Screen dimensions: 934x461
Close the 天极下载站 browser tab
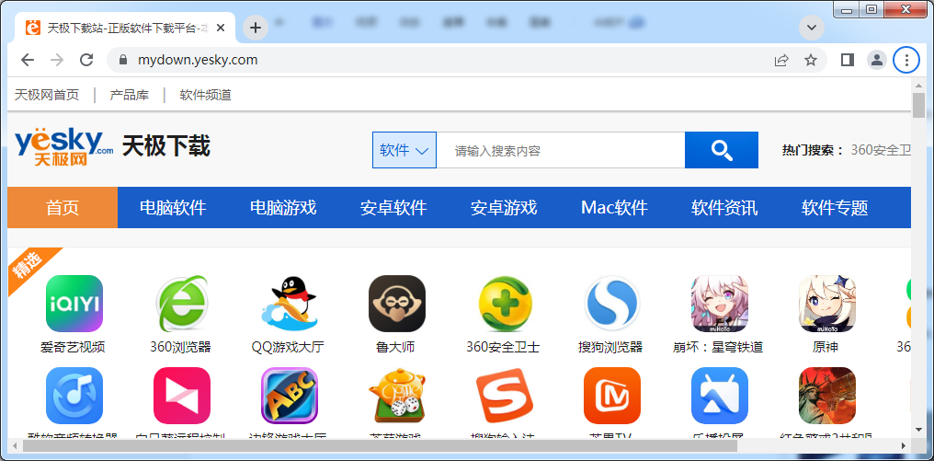[221, 28]
